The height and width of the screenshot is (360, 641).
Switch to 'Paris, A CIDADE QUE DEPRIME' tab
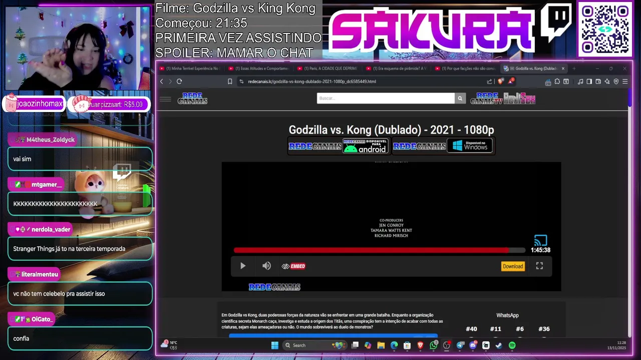tap(328, 68)
